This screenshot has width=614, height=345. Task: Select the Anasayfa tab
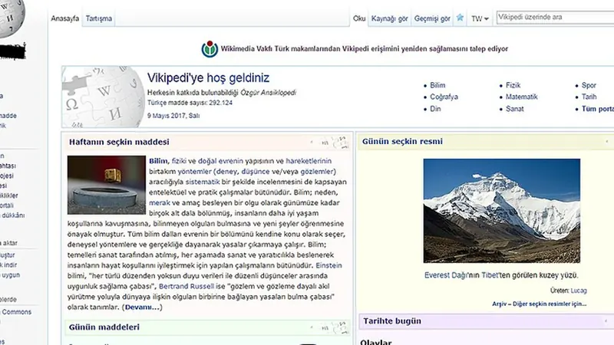(x=65, y=18)
